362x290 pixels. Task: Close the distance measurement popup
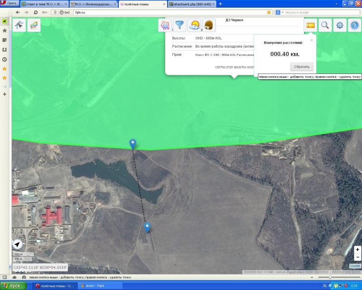coord(311,40)
